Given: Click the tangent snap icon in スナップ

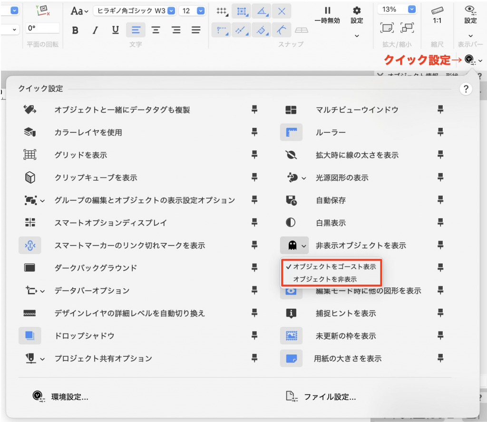Looking at the screenshot, I should click(282, 30).
